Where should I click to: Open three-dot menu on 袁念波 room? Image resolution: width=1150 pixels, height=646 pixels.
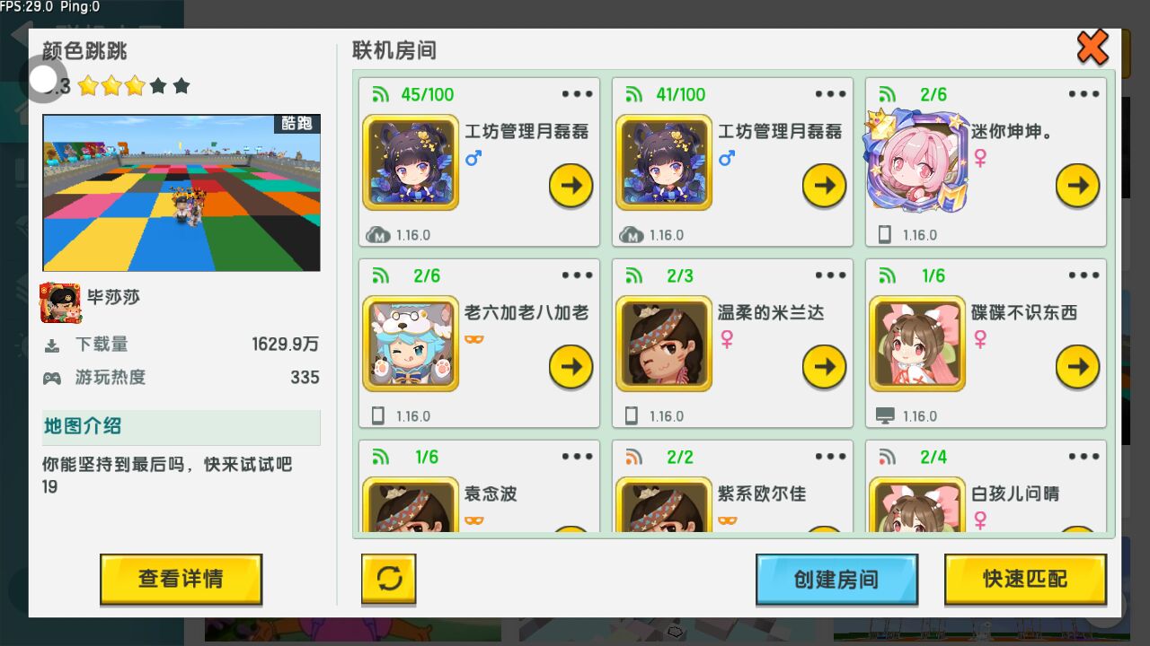point(578,457)
